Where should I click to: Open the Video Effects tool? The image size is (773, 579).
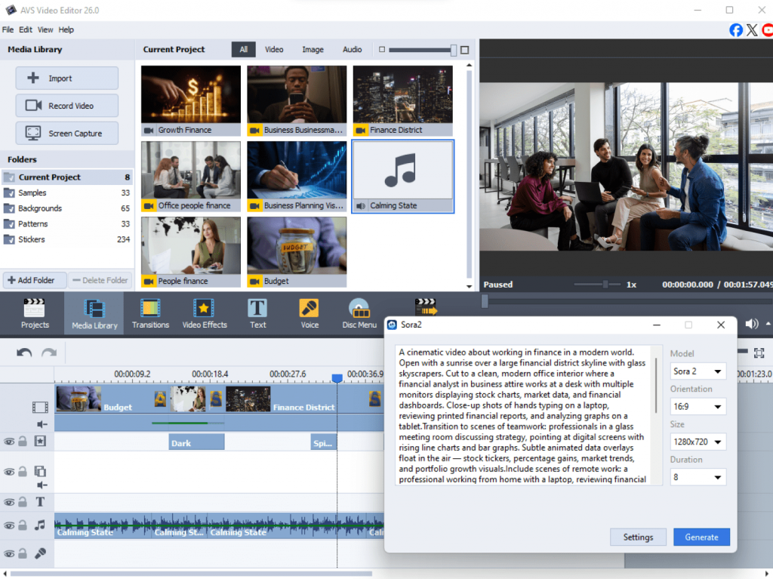[x=204, y=313]
